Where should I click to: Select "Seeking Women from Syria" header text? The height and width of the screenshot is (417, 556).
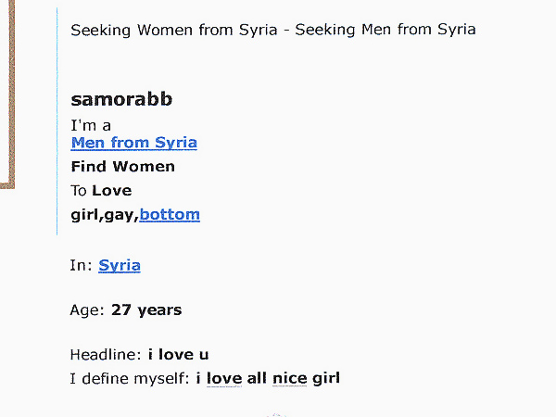[x=173, y=29]
